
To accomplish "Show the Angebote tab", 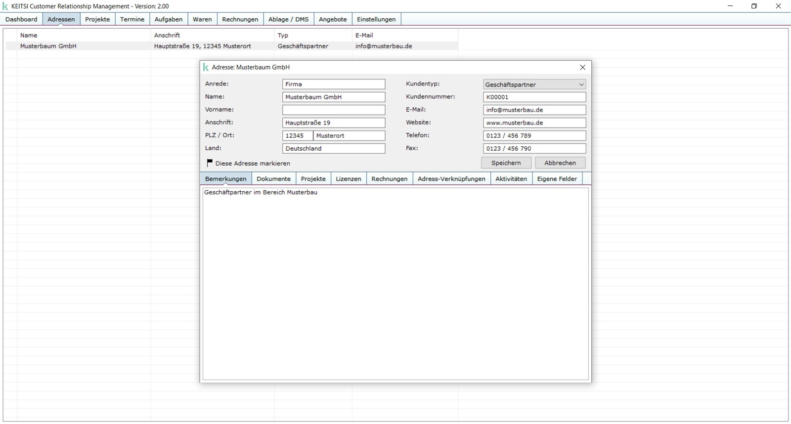I will [x=333, y=19].
